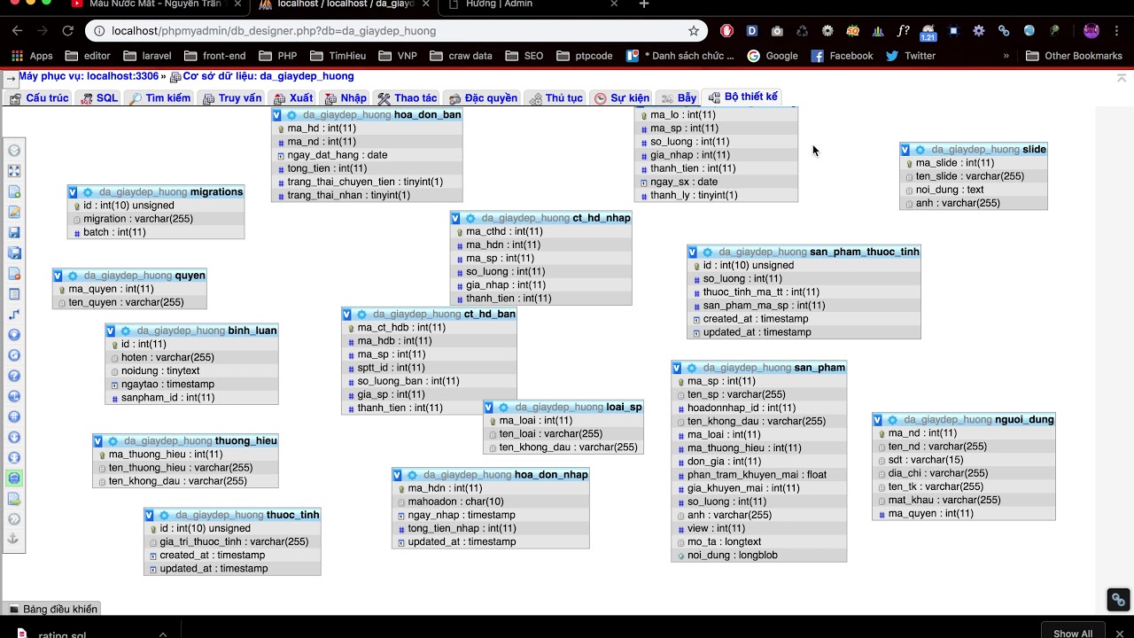
Task: Open the Apps bookmark shortcut
Action: (32, 55)
